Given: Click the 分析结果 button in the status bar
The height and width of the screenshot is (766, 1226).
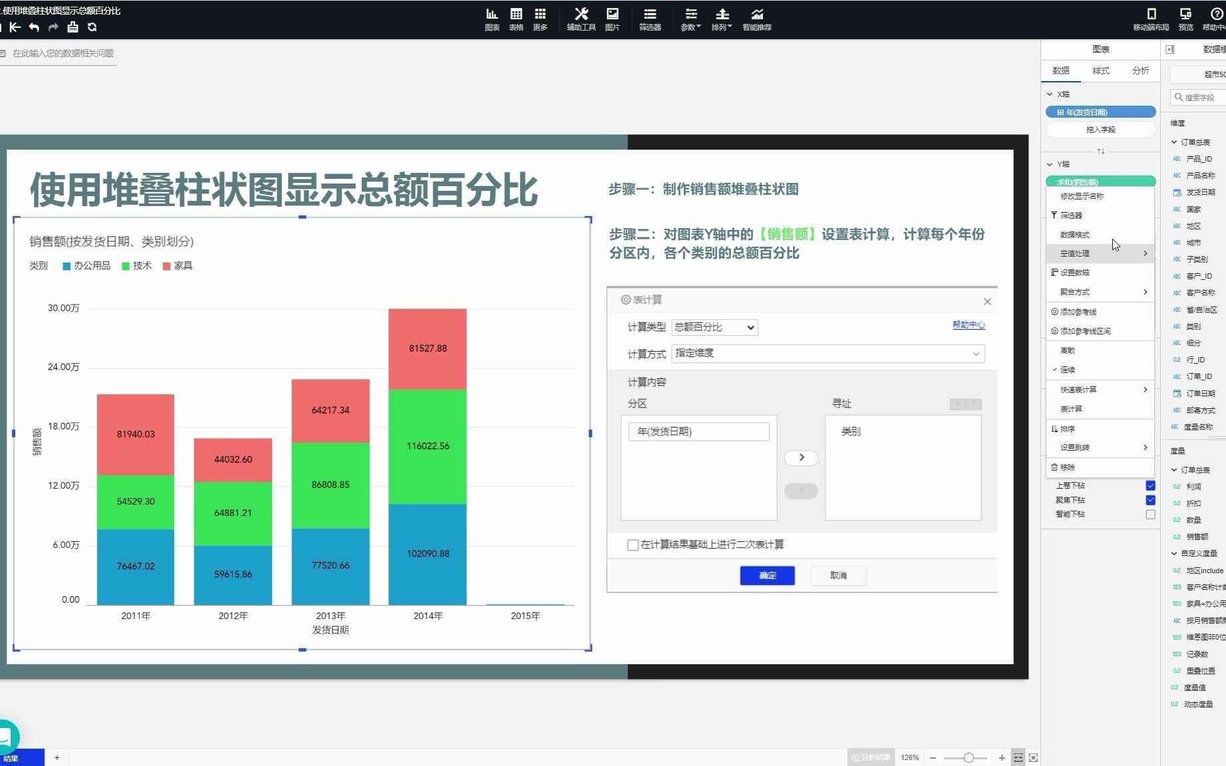Looking at the screenshot, I should tap(871, 757).
